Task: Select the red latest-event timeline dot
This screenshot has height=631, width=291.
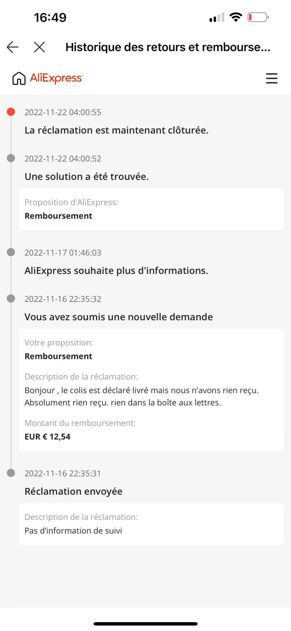Action: 11,112
